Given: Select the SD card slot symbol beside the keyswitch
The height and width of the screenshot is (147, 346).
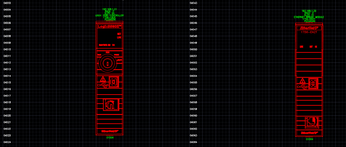Looking at the screenshot, I should pyautogui.click(x=119, y=60).
